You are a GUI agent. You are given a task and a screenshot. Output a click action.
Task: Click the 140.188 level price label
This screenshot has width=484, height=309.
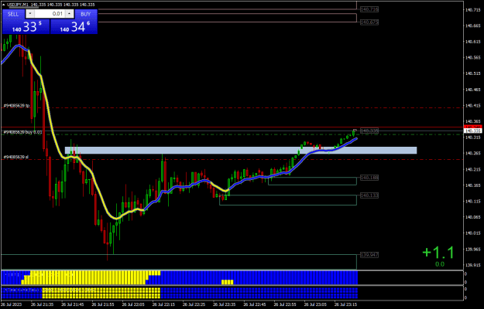369,178
